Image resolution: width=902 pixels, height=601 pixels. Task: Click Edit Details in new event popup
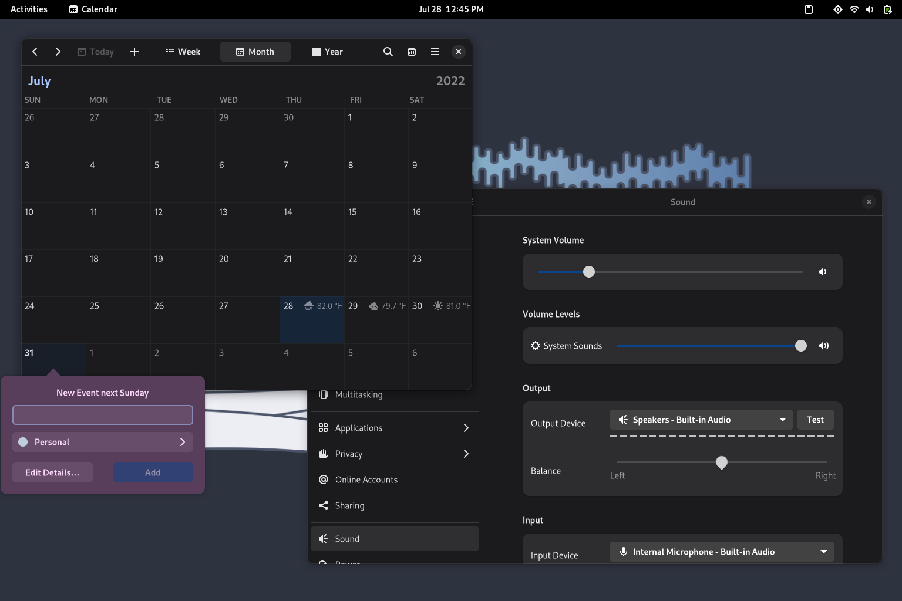pyautogui.click(x=52, y=472)
